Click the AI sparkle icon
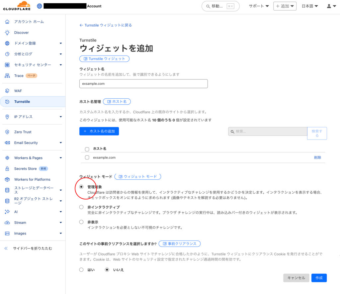Image resolution: width=340 pixels, height=294 pixels. point(7,212)
